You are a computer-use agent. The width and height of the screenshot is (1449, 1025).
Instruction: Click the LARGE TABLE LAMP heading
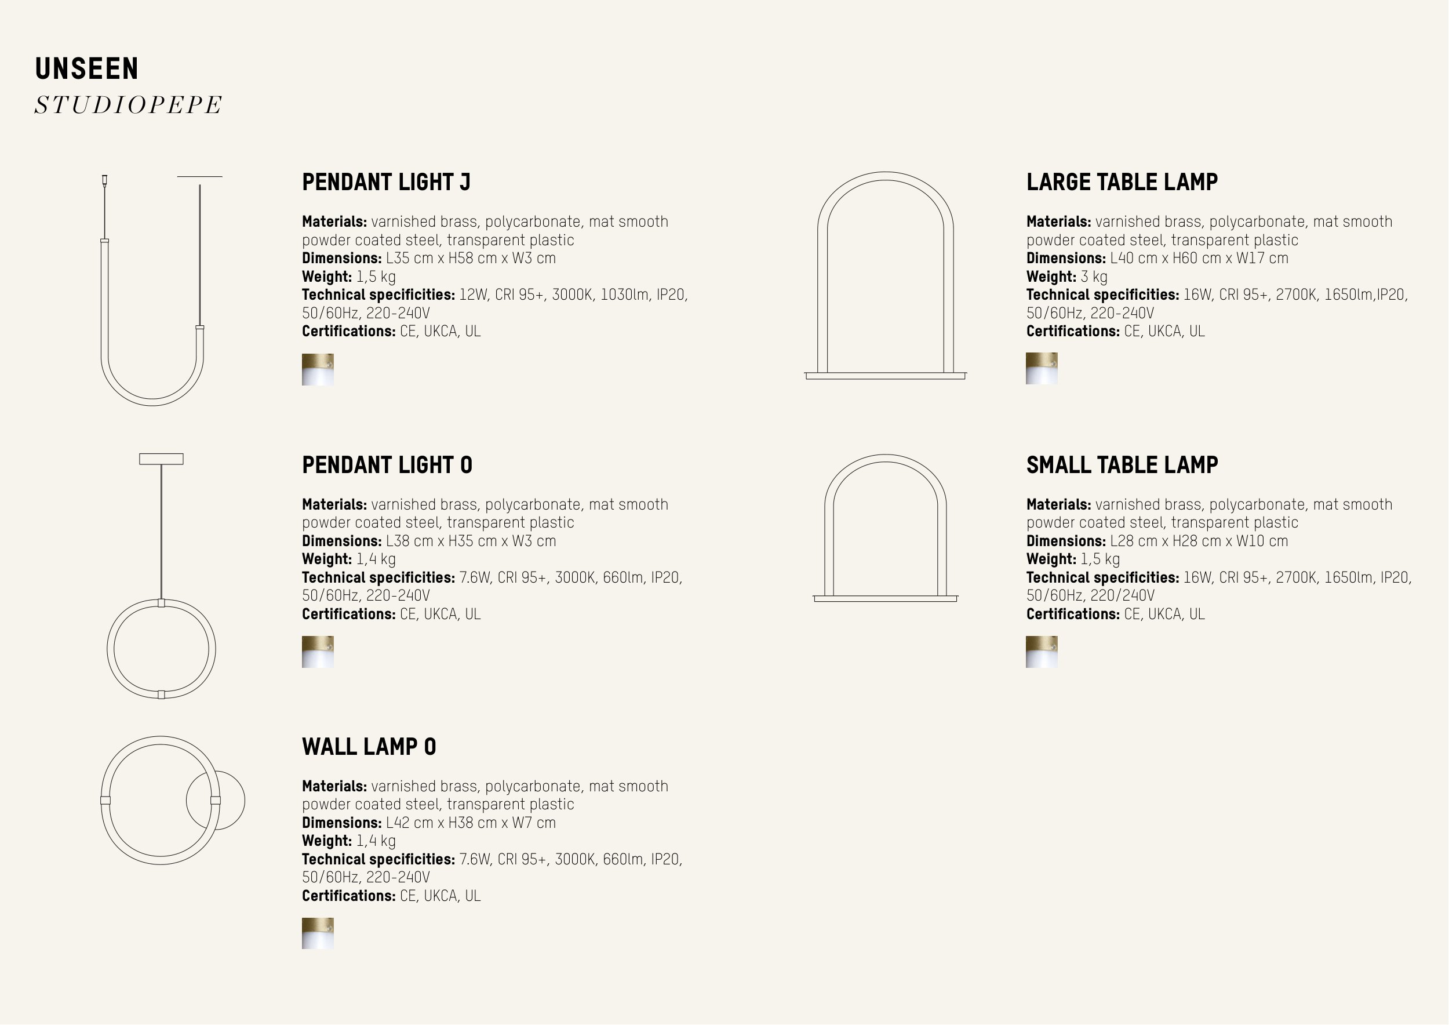pos(1122,183)
